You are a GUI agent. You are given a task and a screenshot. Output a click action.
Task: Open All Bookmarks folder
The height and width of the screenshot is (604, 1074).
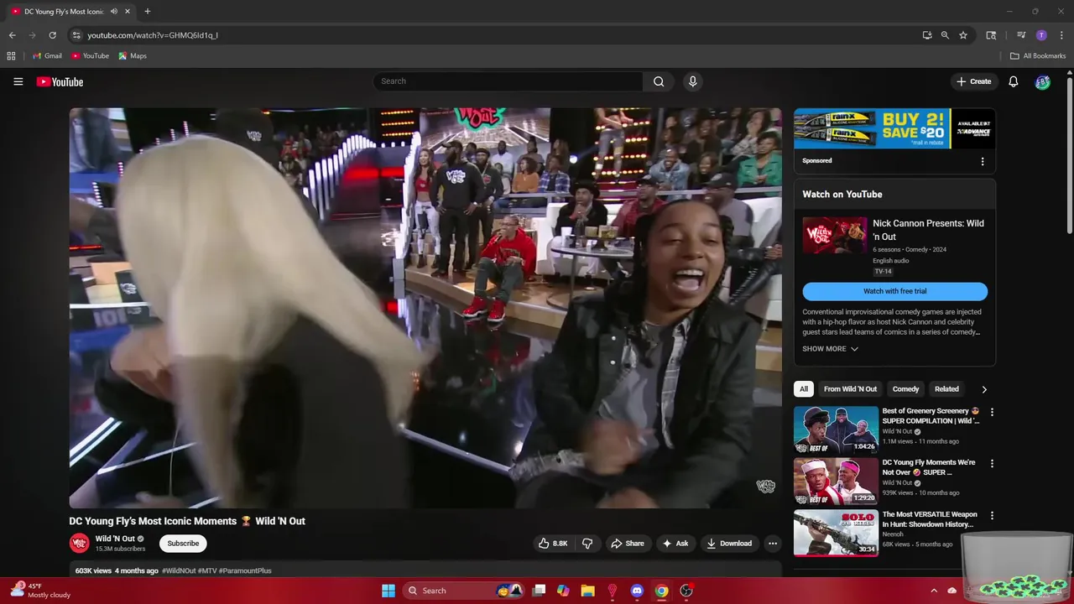[1038, 56]
